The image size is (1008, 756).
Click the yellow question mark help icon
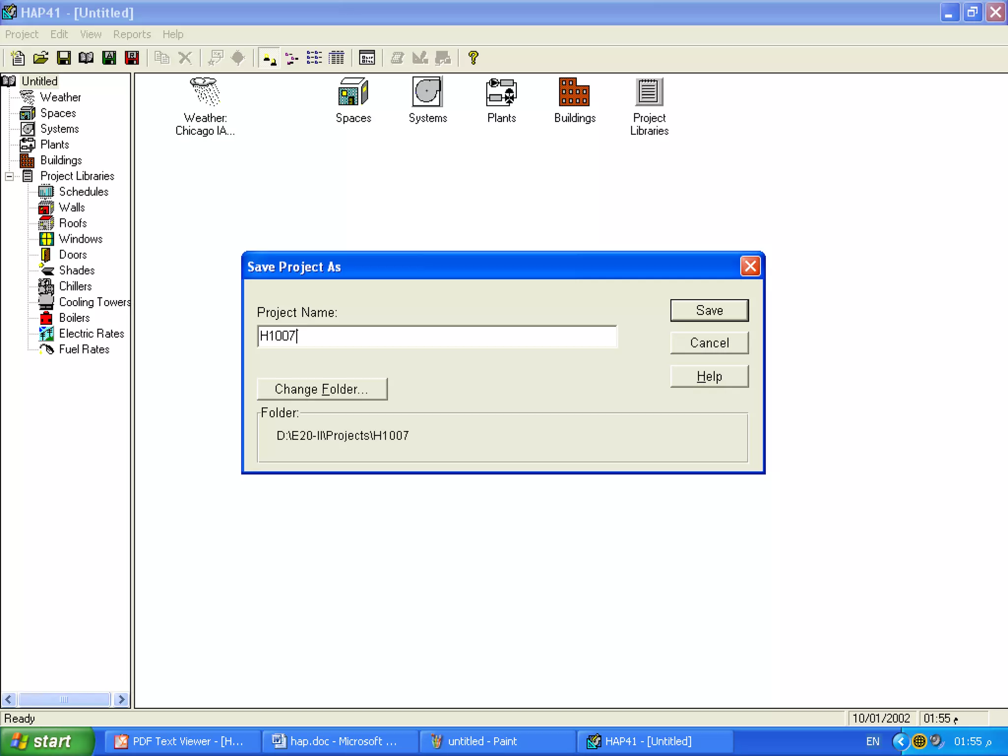pyautogui.click(x=473, y=58)
